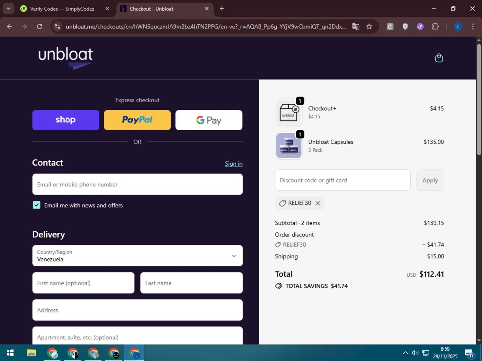Click the unbloat logo
The height and width of the screenshot is (361, 482).
tap(66, 58)
